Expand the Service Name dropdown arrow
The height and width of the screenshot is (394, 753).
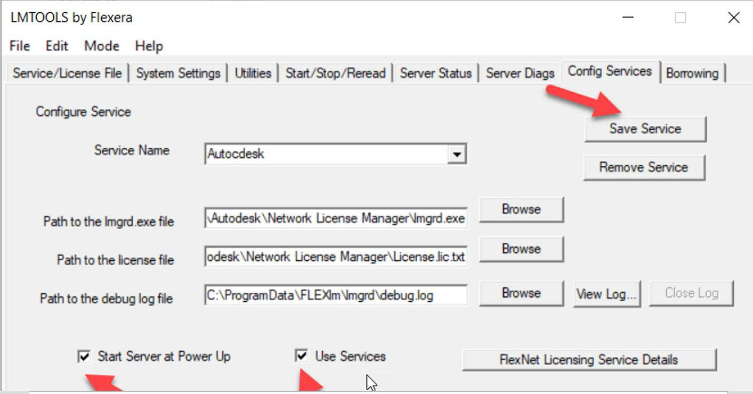click(x=456, y=154)
